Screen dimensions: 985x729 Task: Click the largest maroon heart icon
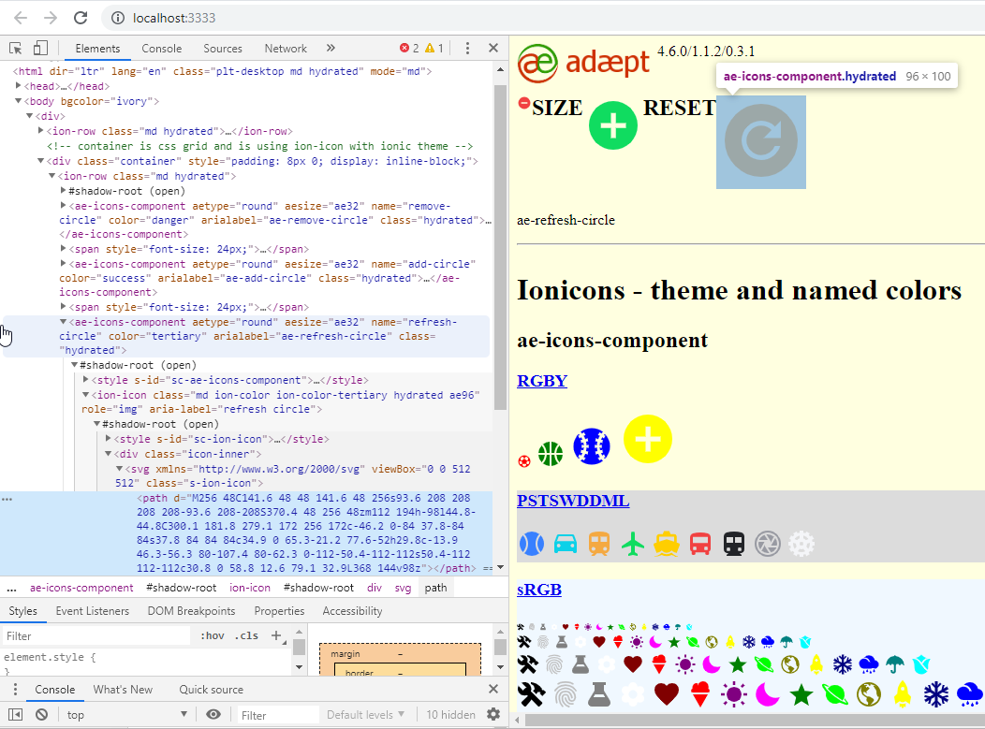[x=667, y=694]
